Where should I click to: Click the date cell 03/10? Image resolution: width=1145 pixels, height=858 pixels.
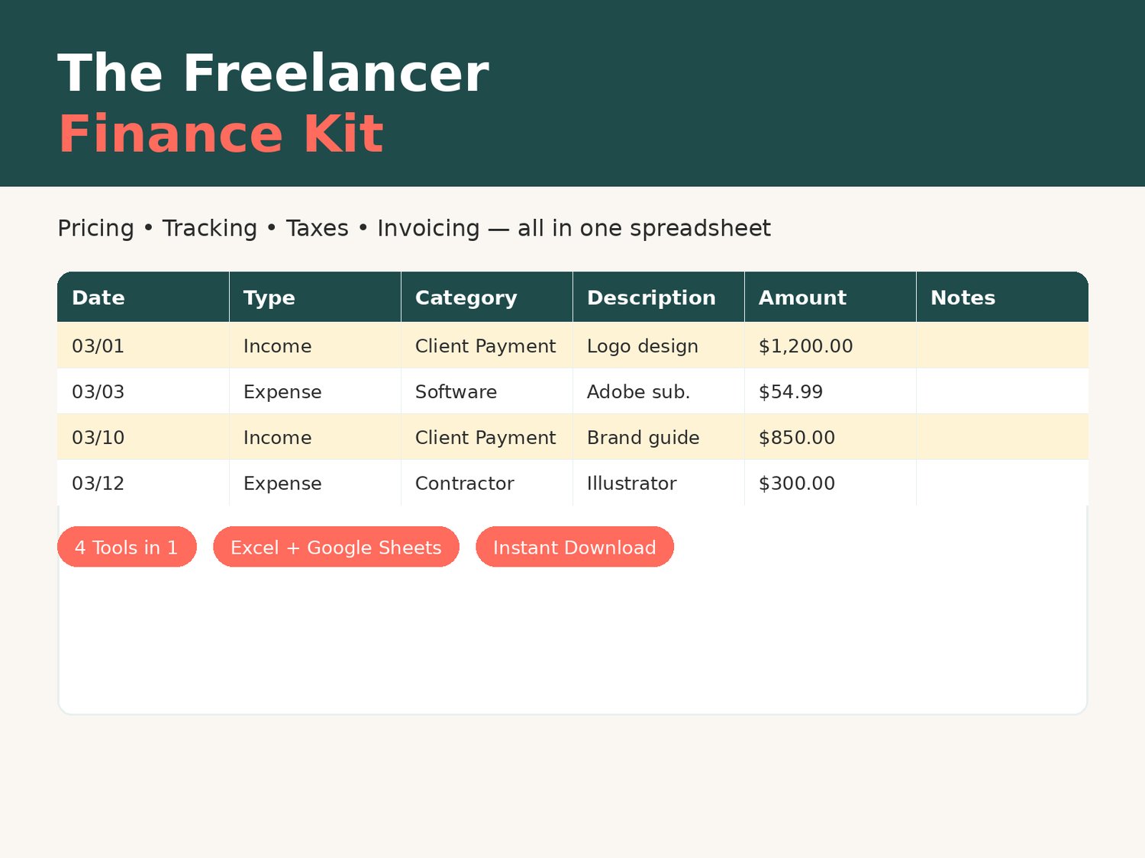point(144,437)
